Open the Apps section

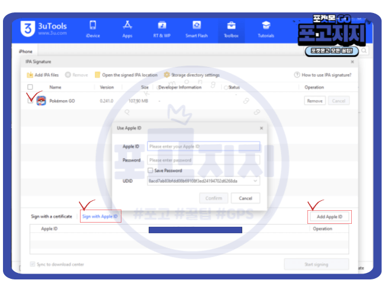point(127,29)
